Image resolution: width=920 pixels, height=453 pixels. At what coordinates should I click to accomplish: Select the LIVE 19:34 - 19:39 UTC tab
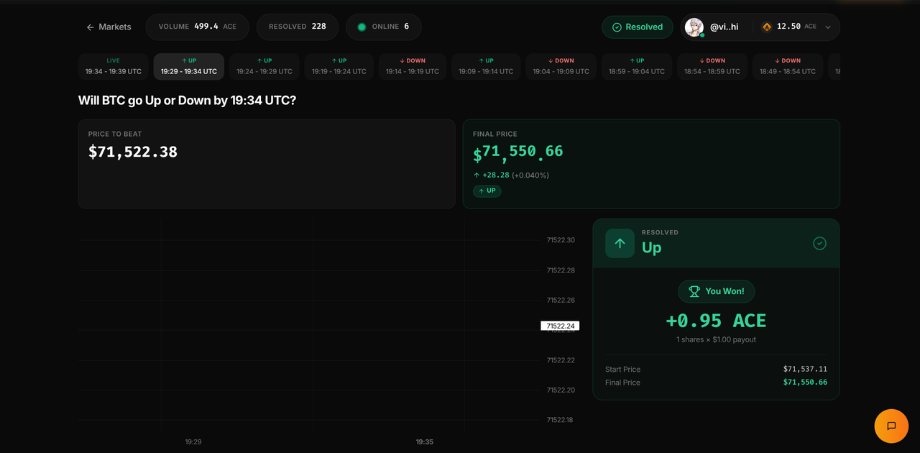(114, 66)
